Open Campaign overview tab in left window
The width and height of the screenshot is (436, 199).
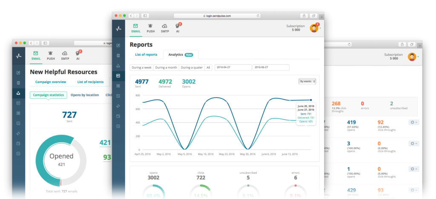pos(51,82)
